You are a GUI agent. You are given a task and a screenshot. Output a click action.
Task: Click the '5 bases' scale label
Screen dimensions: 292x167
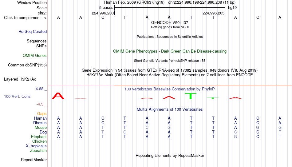click(x=106, y=8)
